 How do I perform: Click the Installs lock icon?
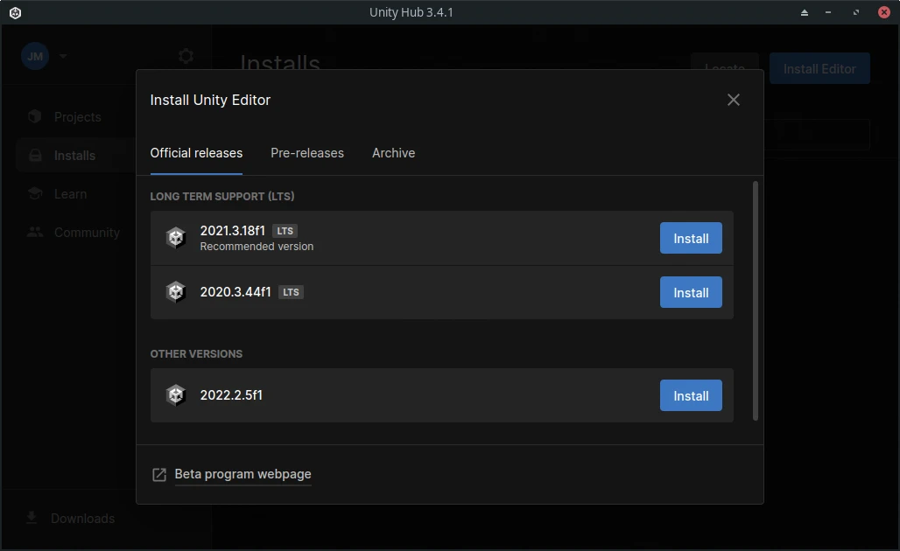[35, 156]
